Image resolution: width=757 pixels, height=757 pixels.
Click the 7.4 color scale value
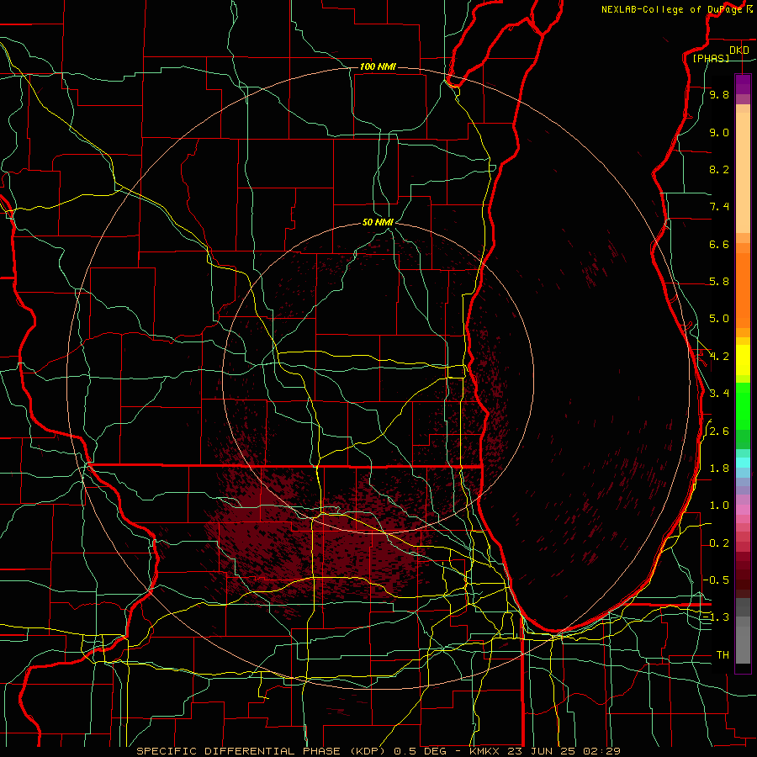(x=719, y=207)
